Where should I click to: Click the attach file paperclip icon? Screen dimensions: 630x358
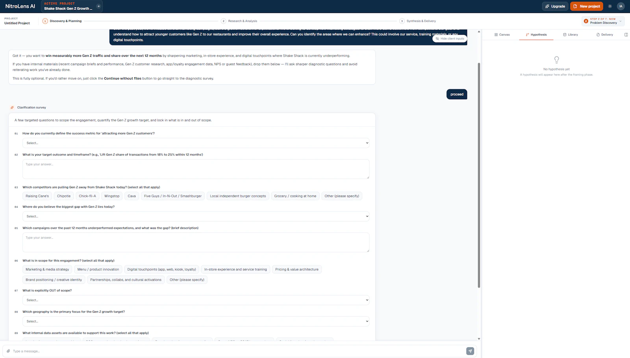(x=8, y=351)
